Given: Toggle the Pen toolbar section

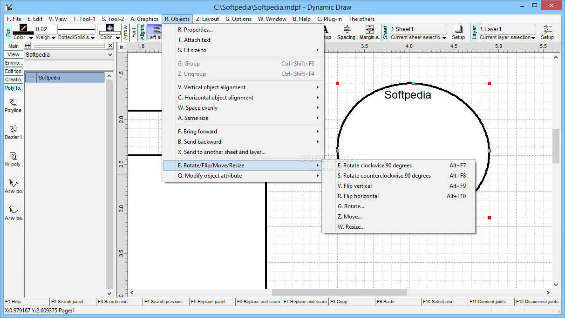Looking at the screenshot, I should click(x=8, y=32).
